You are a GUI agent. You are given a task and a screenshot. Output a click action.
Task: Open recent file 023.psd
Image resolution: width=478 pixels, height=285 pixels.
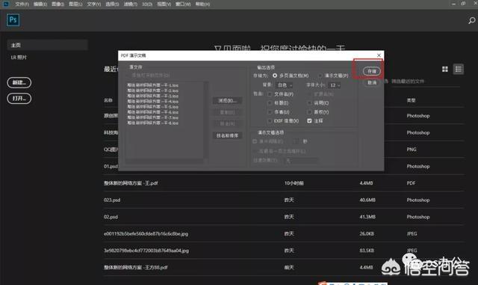tap(112, 200)
